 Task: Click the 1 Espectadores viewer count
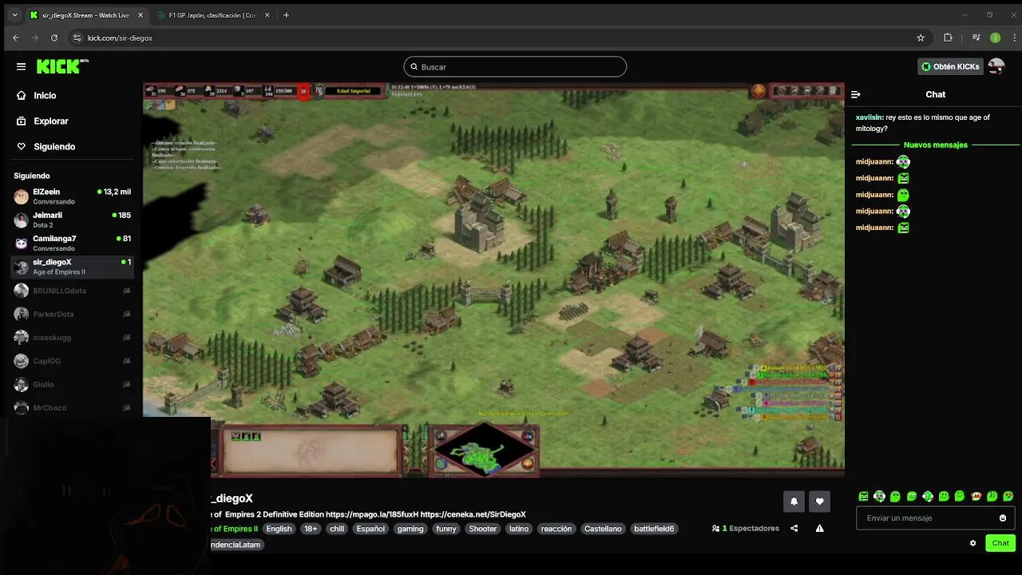tap(746, 529)
